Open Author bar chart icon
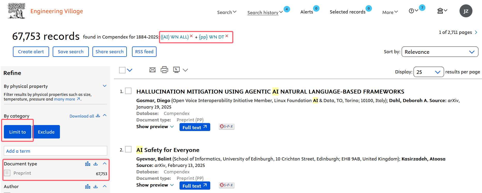This screenshot has height=193, width=482. pos(88,187)
